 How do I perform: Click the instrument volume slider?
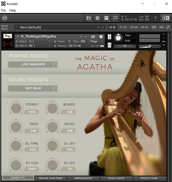tap(150, 46)
